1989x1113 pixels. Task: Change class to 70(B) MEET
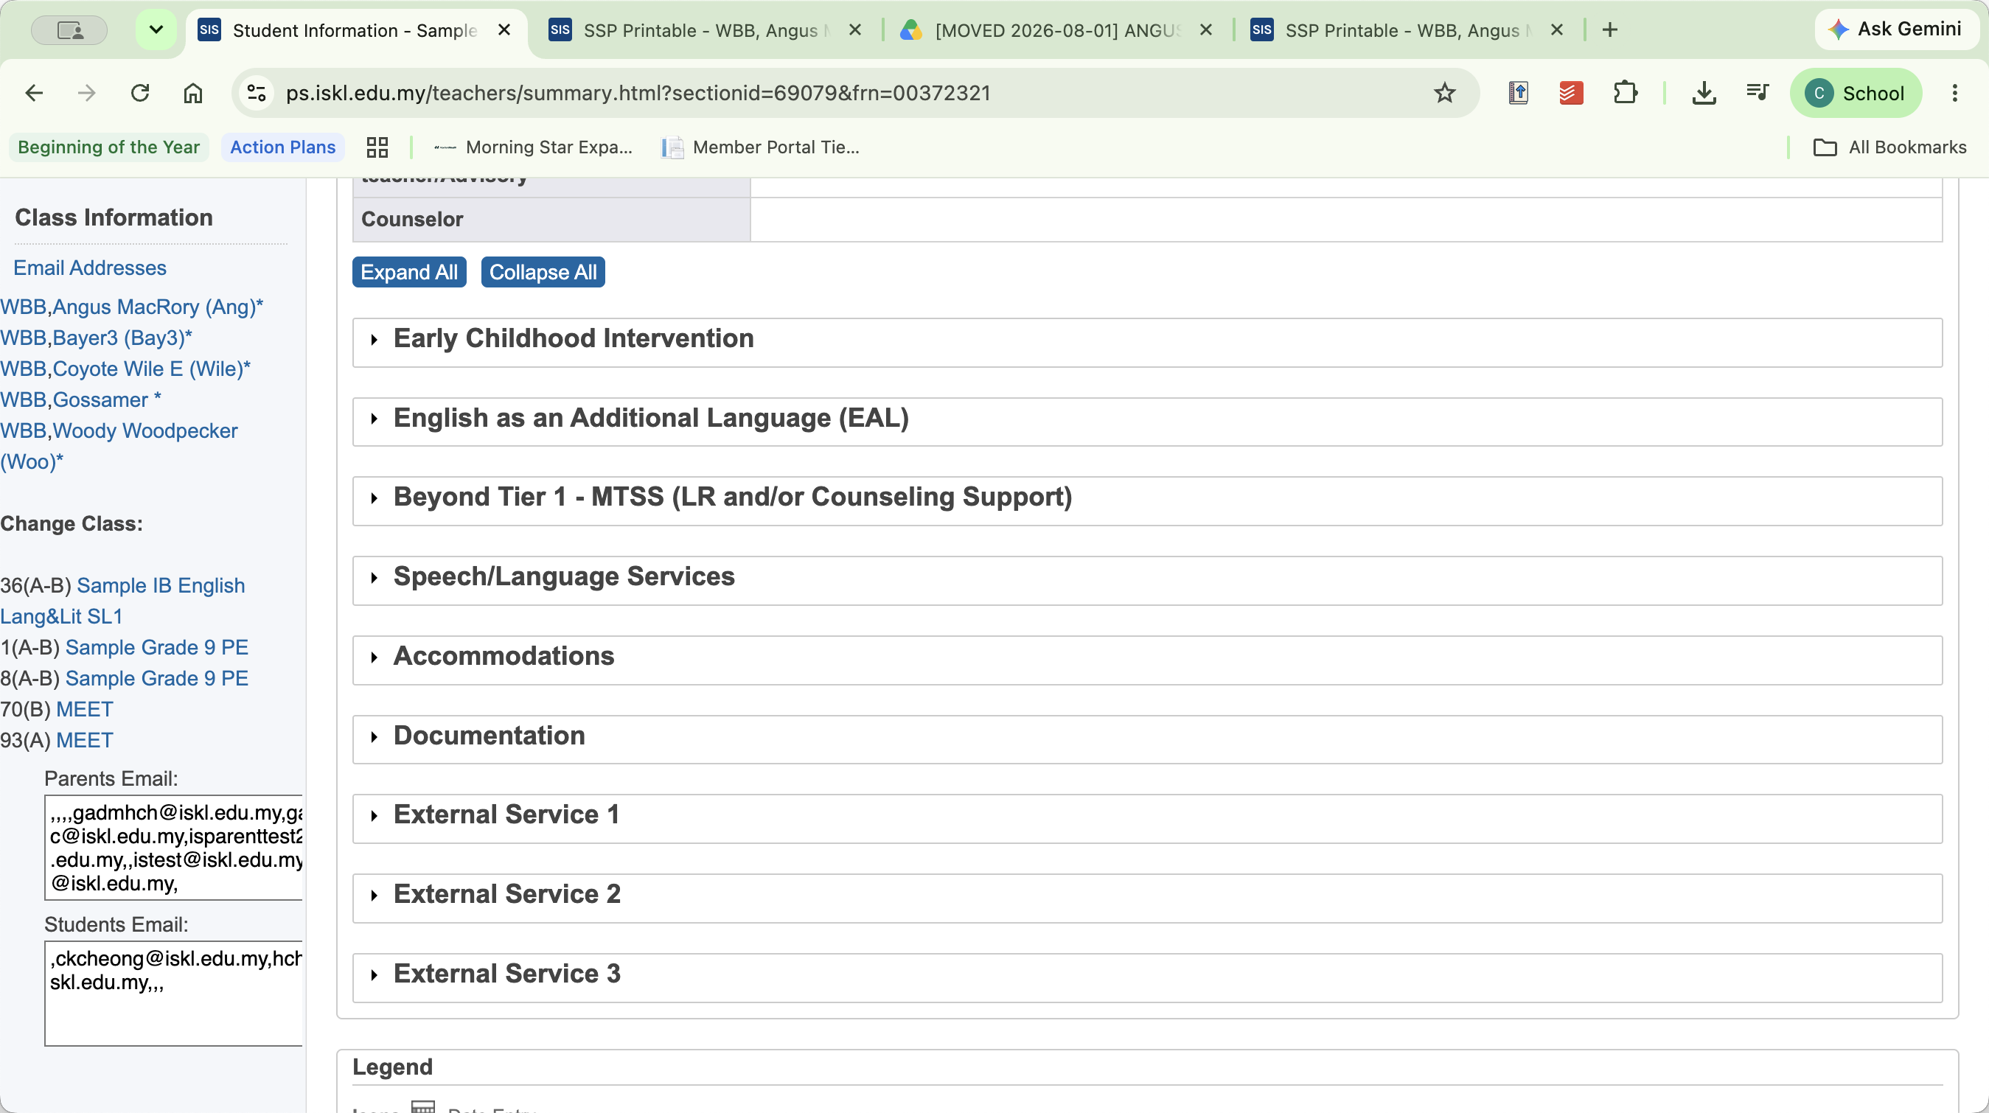click(x=84, y=709)
